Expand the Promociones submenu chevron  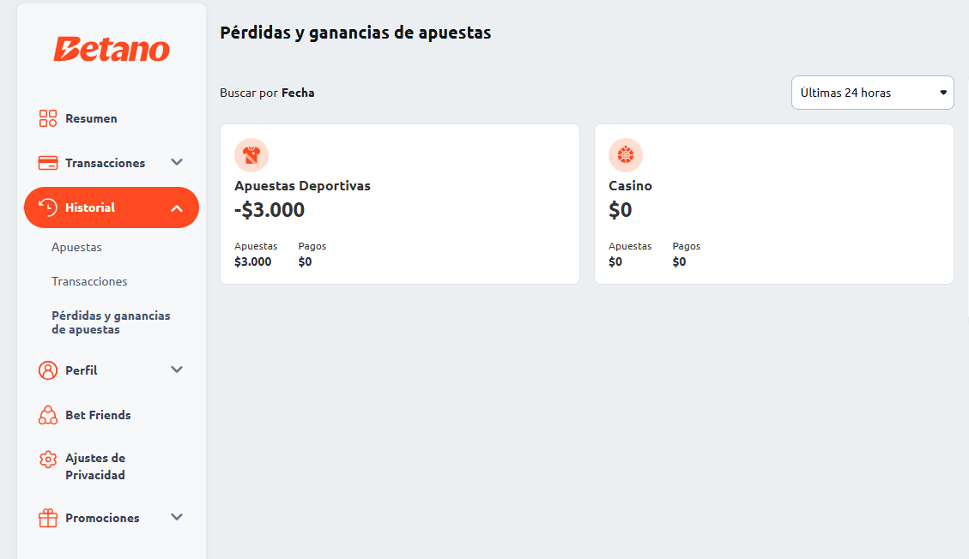177,517
